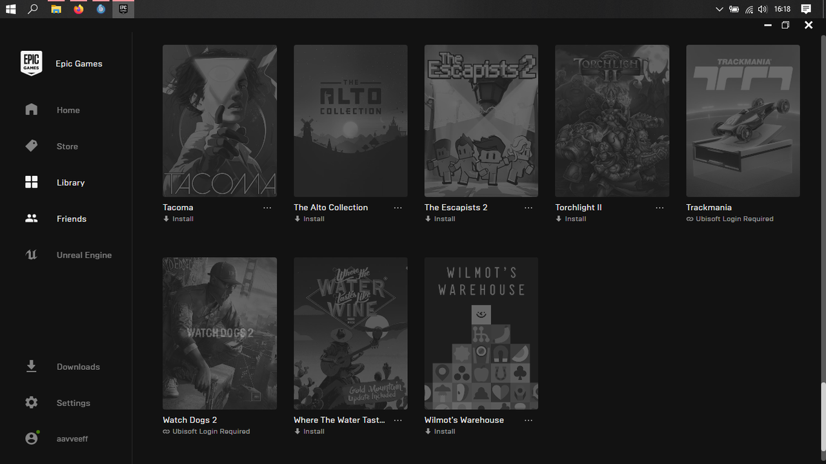Click the install arrow icon under Tacoma
Screen dimensions: 826x464
[166, 219]
